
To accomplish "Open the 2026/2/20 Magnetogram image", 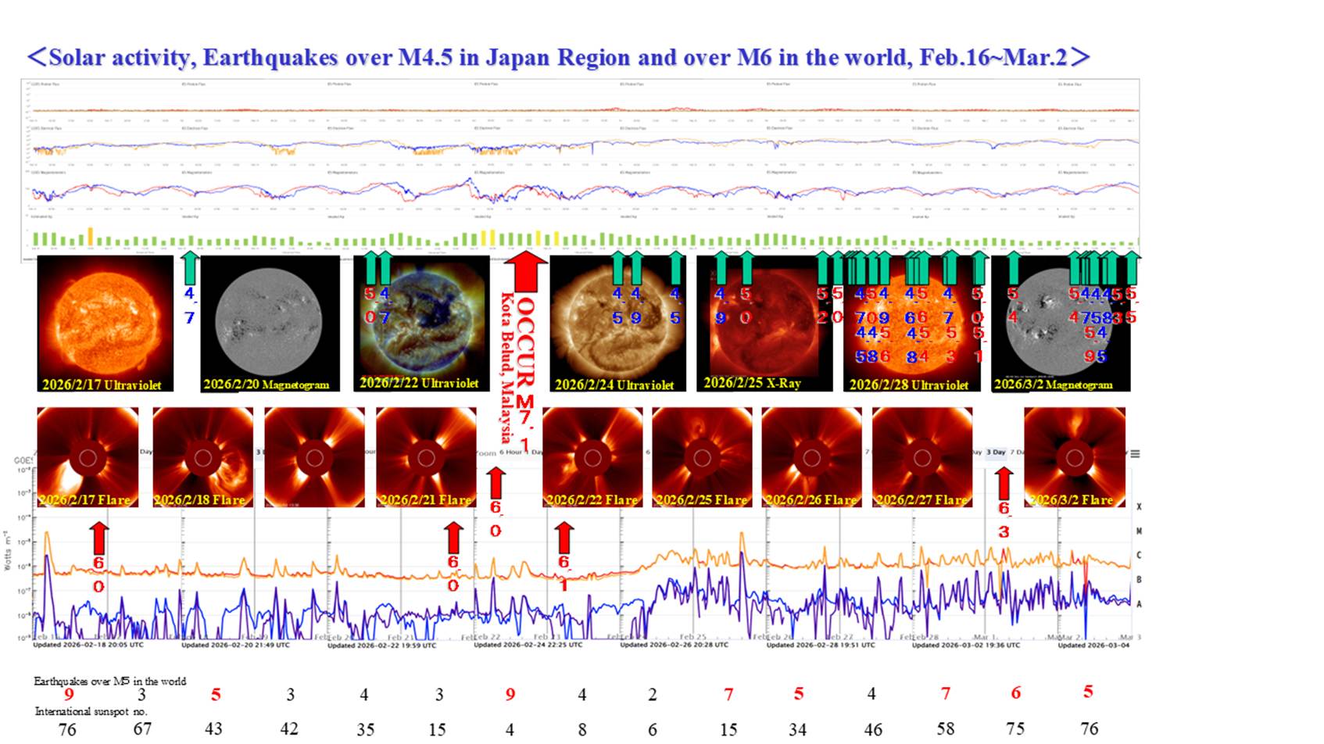I will 270,324.
